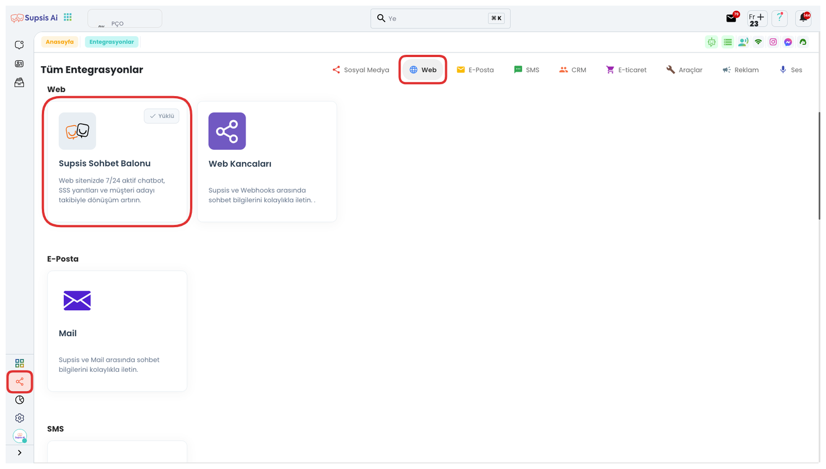Switch to the Anasayfa tab
This screenshot has height=469, width=826.
(x=59, y=42)
